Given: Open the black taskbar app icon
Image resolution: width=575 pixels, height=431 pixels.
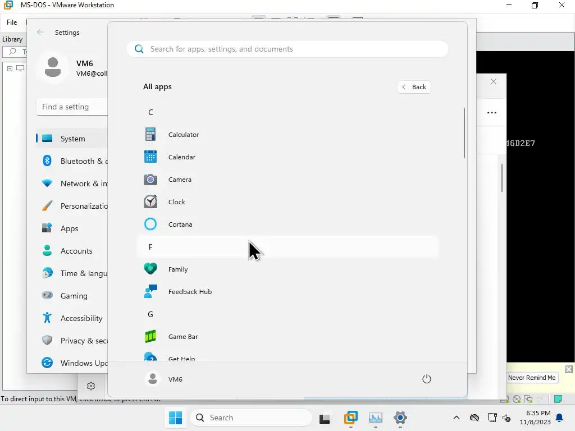Looking at the screenshot, I should pos(325,418).
